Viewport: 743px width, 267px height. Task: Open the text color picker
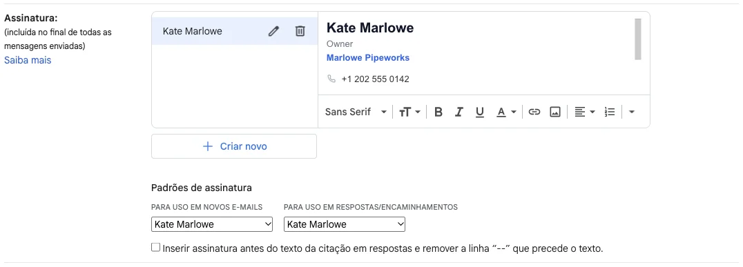point(506,112)
